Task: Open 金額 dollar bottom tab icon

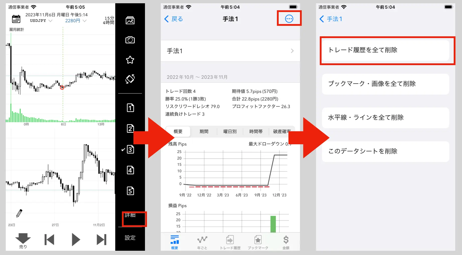Action: (286, 242)
